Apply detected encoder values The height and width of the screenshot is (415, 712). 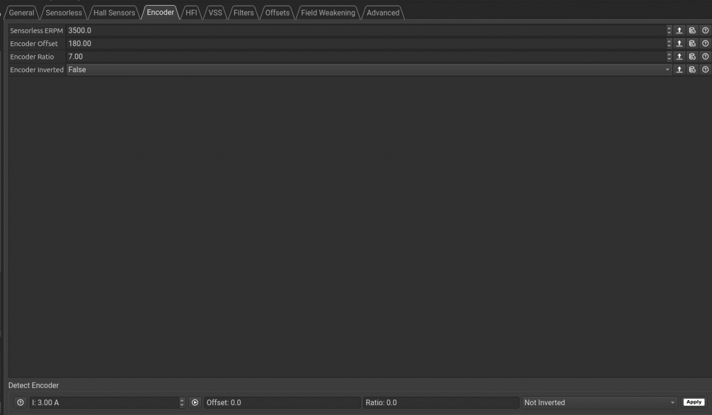pyautogui.click(x=694, y=402)
